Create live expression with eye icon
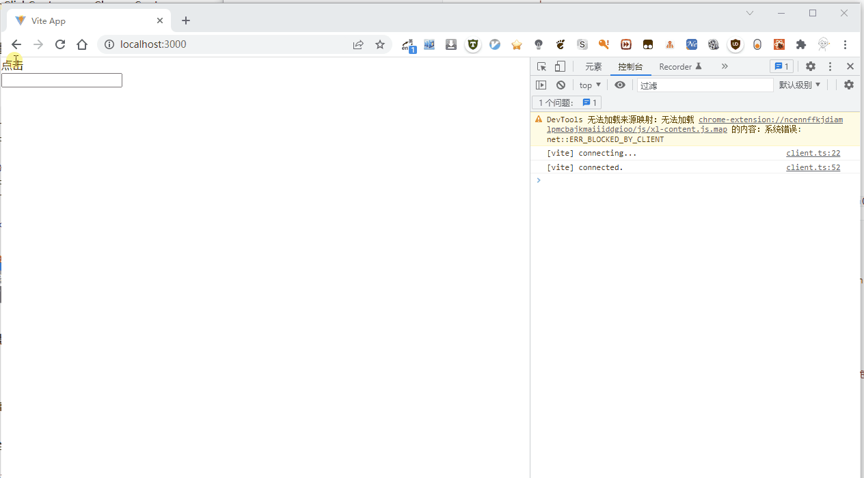Image resolution: width=864 pixels, height=478 pixels. (620, 85)
